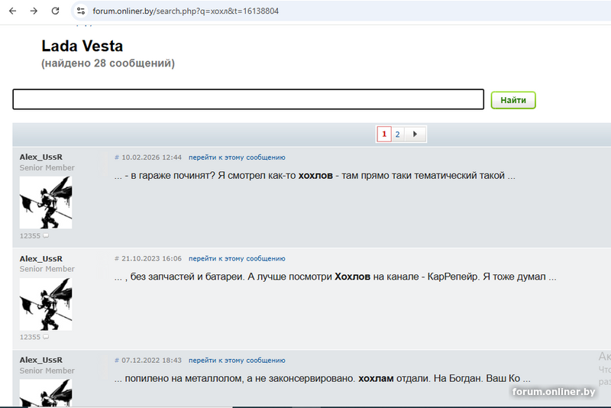Click the browser forward arrow

coord(34,11)
